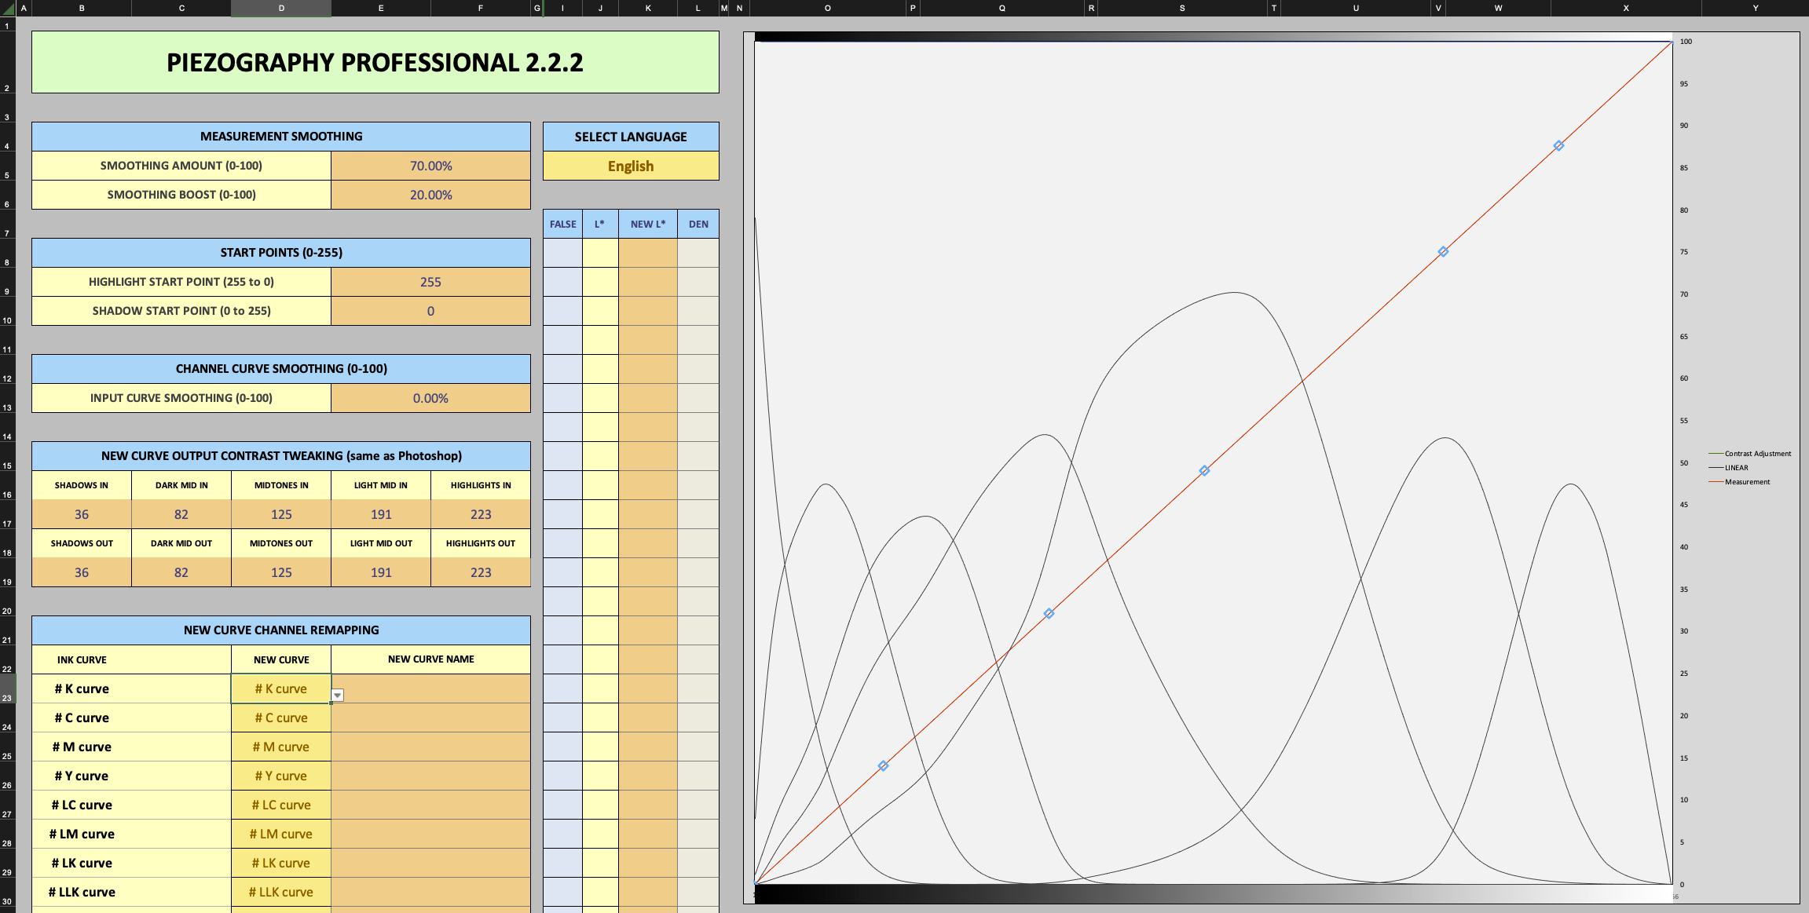
Task: Click ink curve label # Y curve
Action: click(82, 776)
